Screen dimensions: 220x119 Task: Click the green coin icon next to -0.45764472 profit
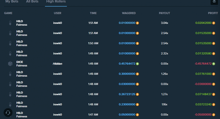point(214,64)
